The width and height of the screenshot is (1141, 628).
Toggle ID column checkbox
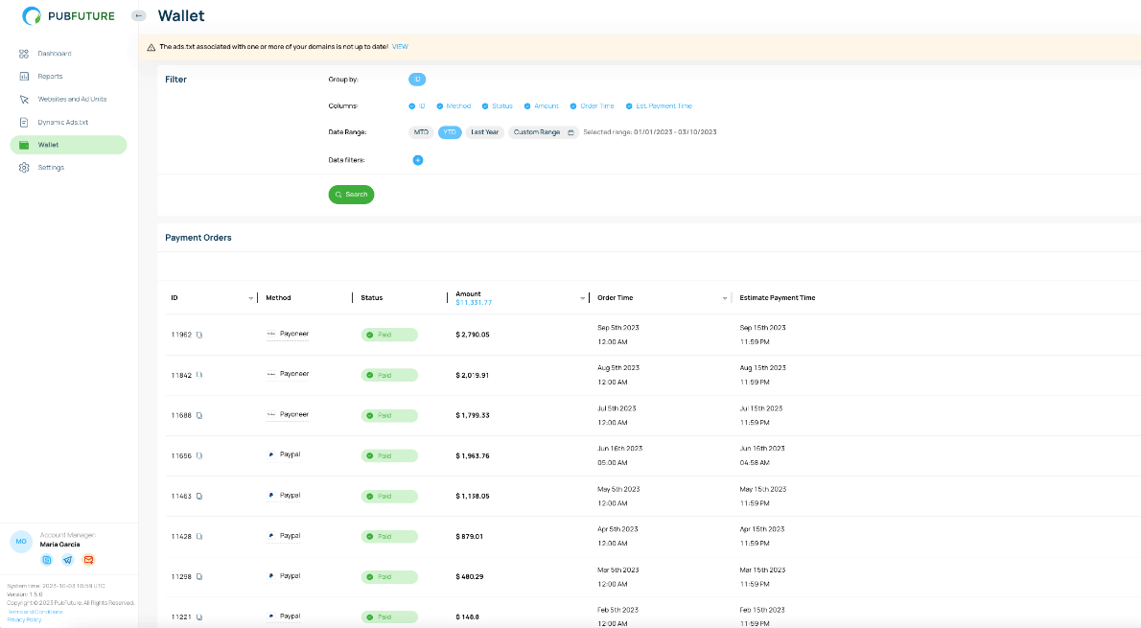click(x=412, y=106)
